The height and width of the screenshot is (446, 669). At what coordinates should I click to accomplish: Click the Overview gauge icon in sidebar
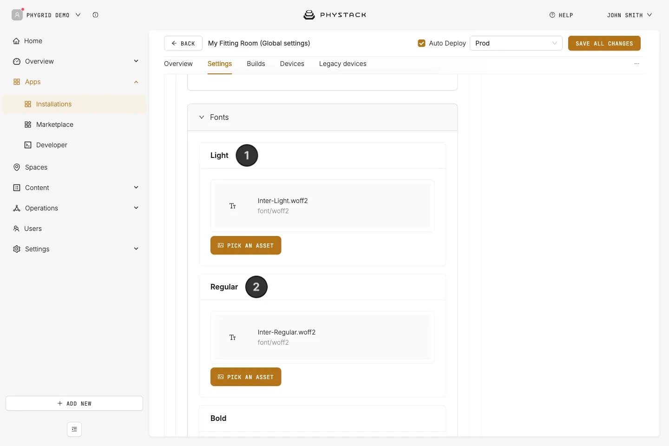(x=17, y=61)
